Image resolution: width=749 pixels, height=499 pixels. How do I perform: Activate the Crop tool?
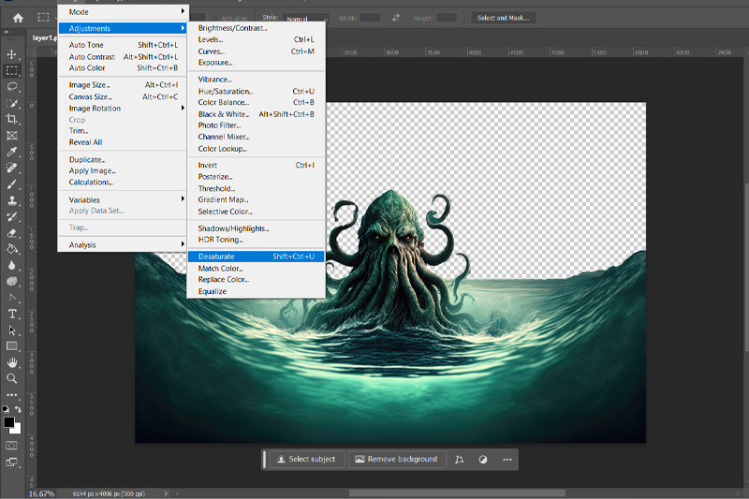coord(12,119)
